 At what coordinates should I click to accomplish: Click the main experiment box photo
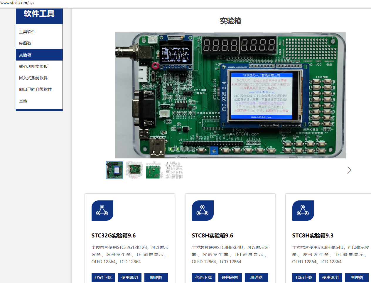point(230,95)
